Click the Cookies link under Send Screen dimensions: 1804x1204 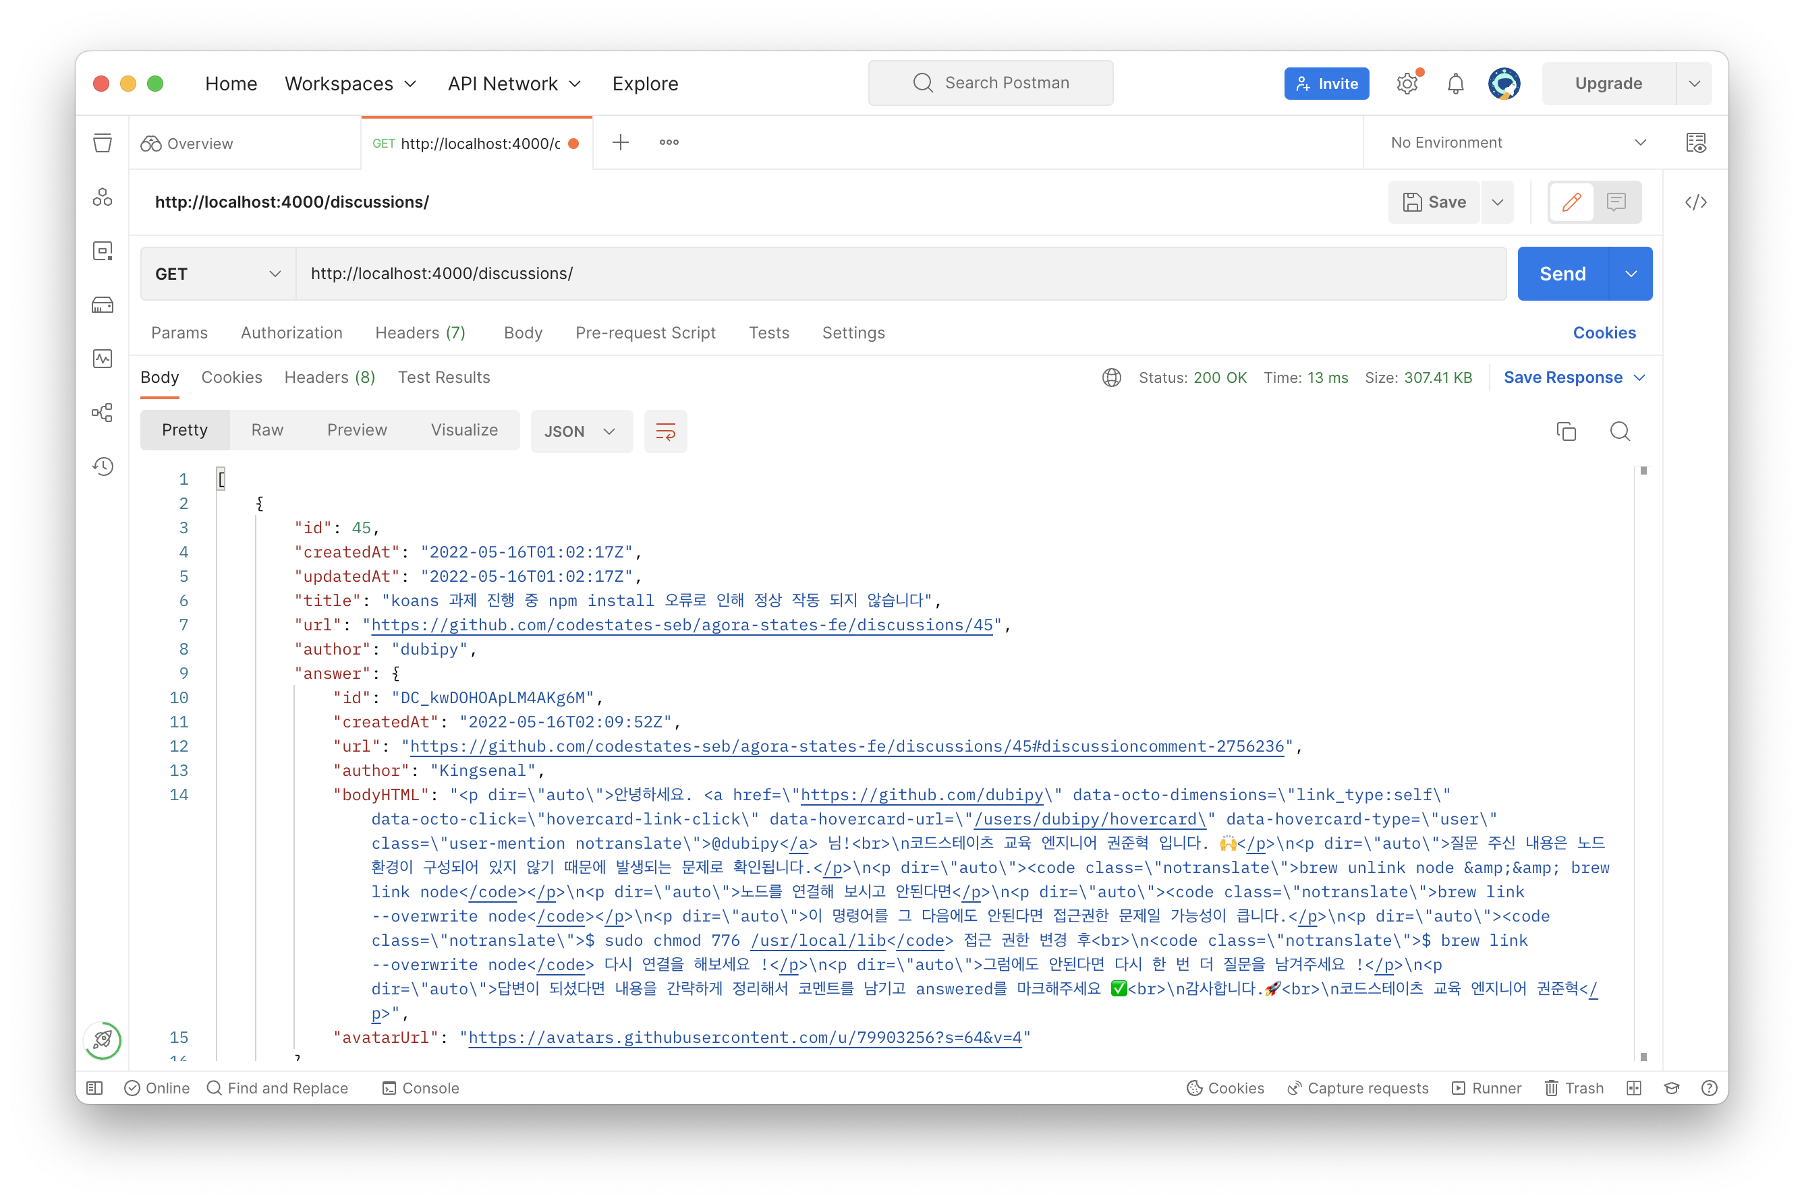[1604, 332]
